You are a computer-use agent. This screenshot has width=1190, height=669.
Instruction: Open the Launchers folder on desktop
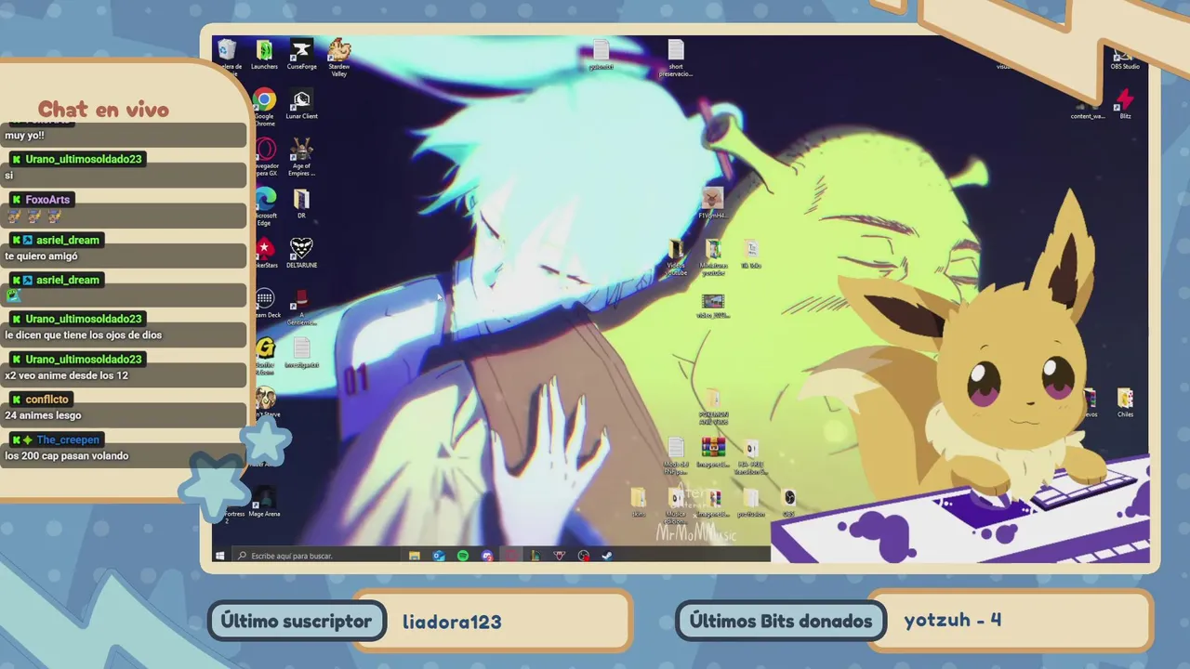[x=264, y=54]
